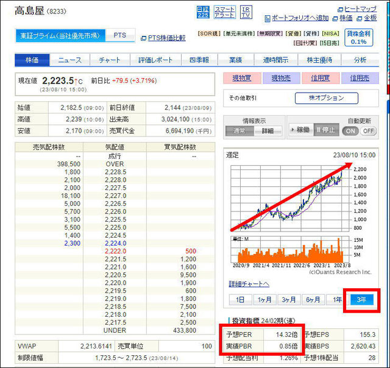Turn 自動更新 OFF

pos(368,131)
